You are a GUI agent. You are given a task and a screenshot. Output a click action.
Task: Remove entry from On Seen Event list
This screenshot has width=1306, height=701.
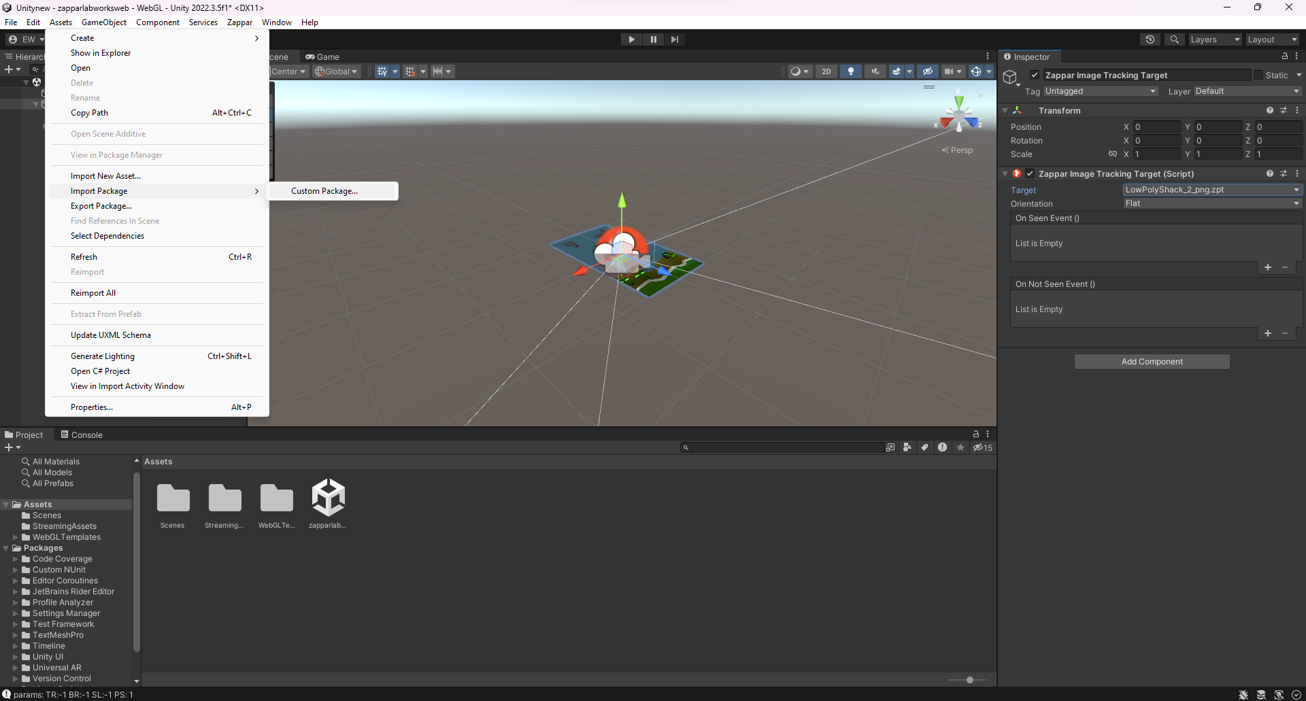[1285, 267]
